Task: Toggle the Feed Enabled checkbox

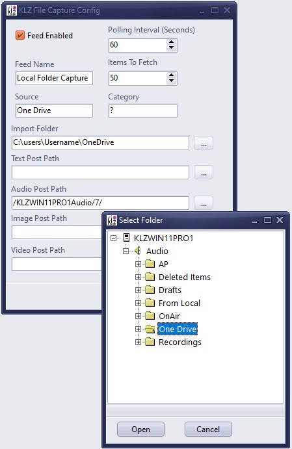Action: pos(20,36)
